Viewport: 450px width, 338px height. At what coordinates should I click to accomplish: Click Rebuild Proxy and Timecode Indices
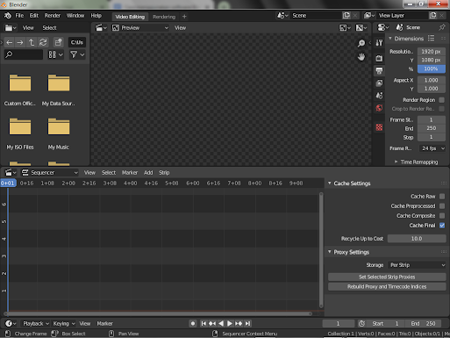(387, 286)
